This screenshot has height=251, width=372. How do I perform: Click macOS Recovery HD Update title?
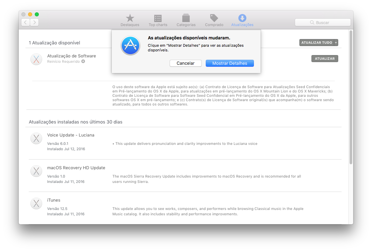coord(76,168)
